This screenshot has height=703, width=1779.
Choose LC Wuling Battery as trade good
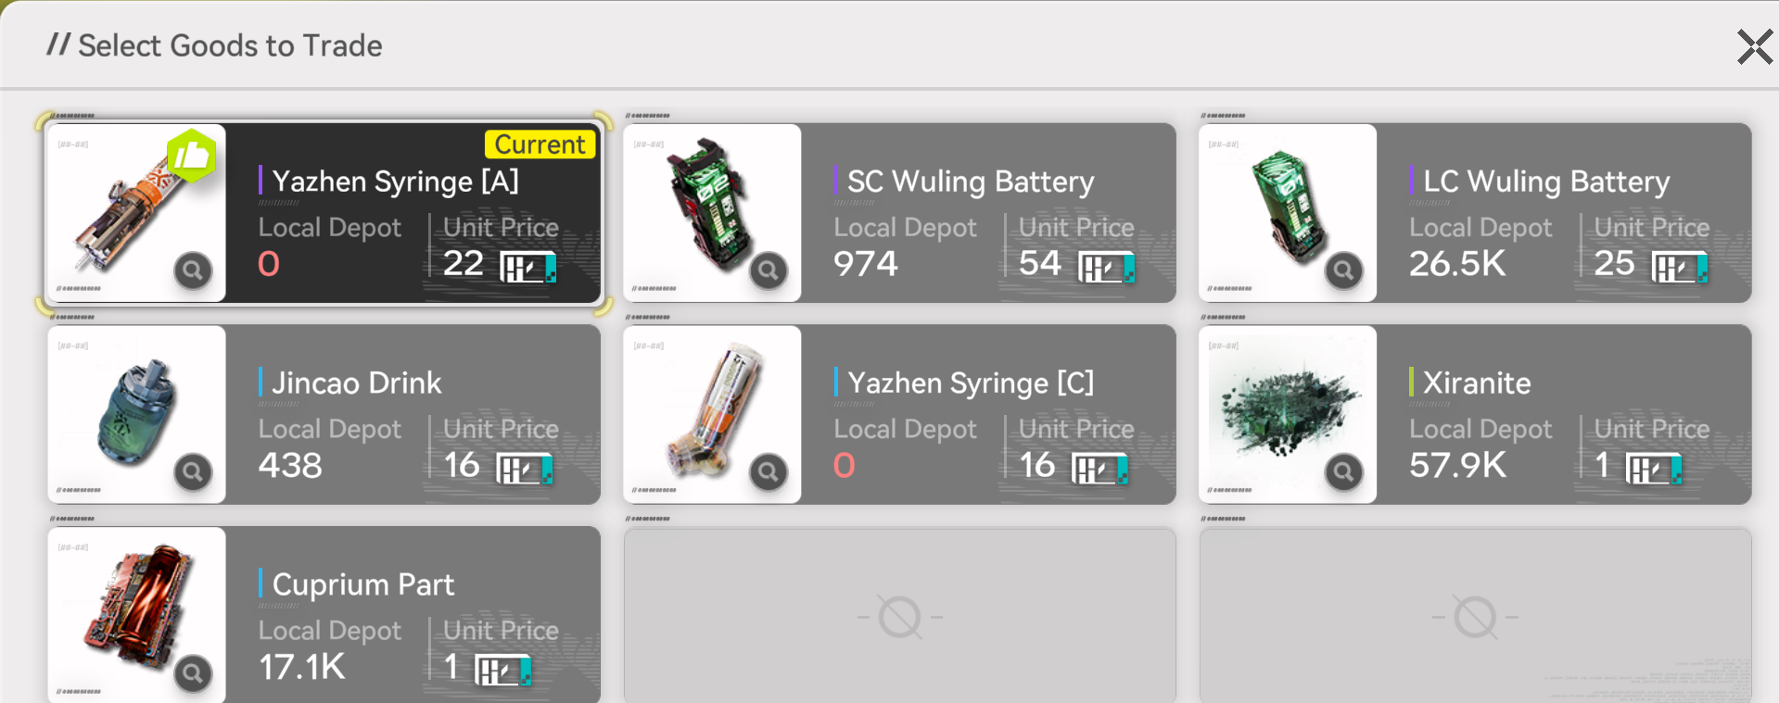tap(1475, 213)
